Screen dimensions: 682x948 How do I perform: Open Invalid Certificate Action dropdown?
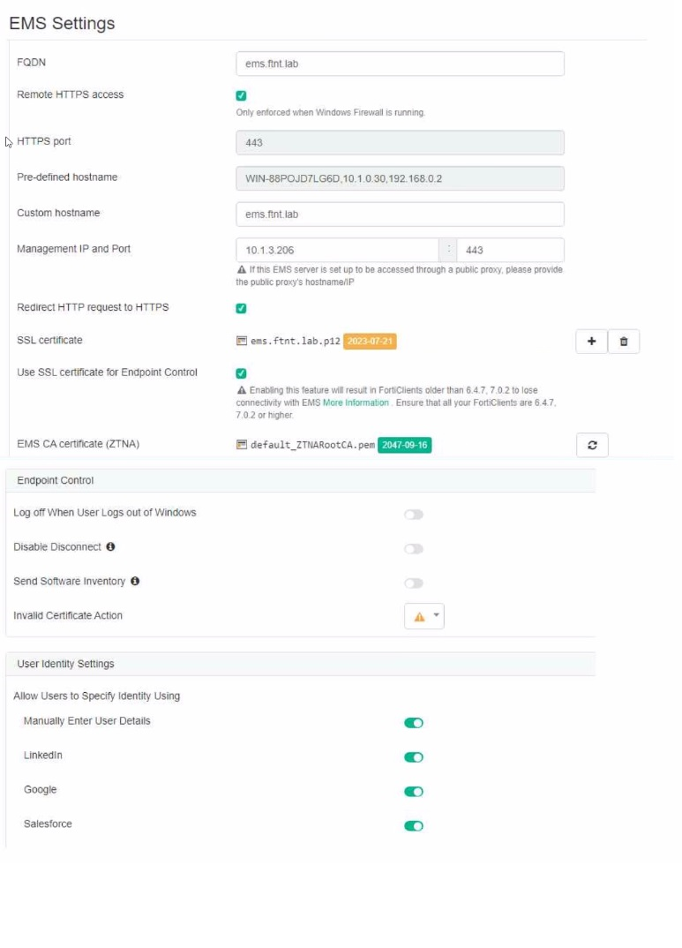(424, 617)
